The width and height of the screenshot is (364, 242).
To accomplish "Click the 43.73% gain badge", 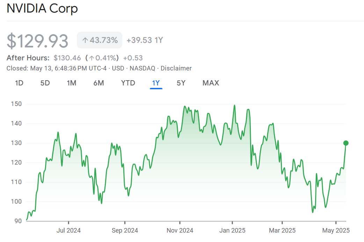I will tap(100, 40).
